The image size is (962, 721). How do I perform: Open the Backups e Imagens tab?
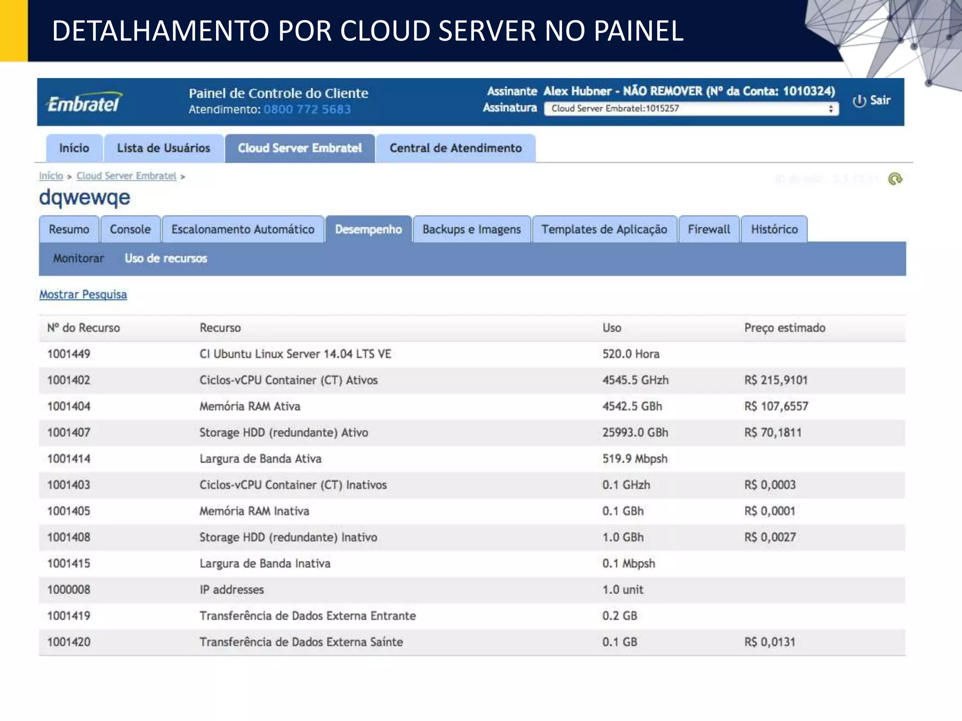coord(472,229)
